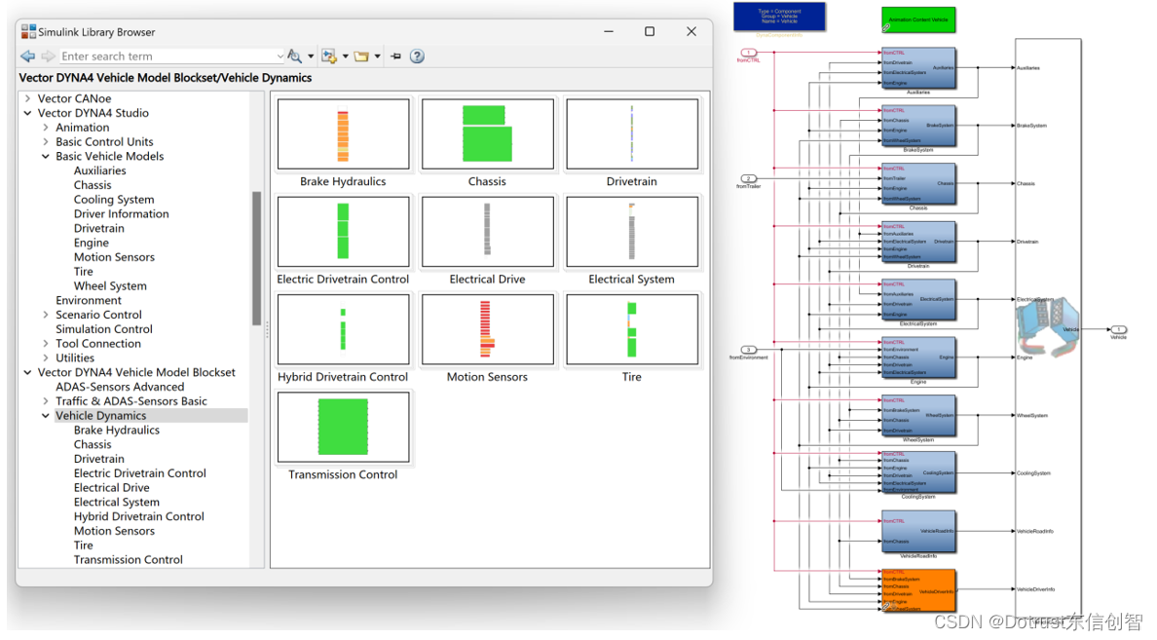
Task: Collapse the Basic Vehicle Models node
Action: coord(45,157)
